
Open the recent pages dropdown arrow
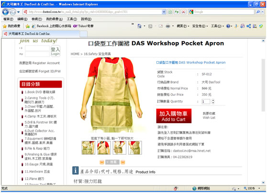click(18, 12)
